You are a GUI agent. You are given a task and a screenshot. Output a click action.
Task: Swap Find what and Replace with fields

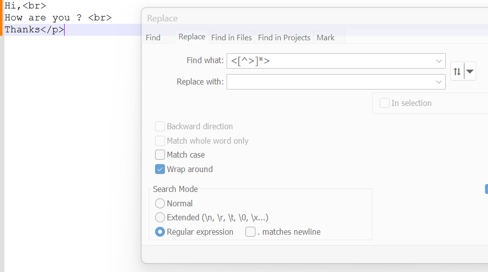coord(457,72)
